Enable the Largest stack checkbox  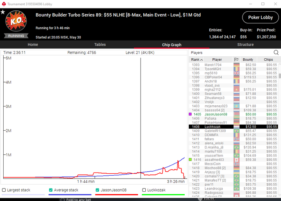[4, 190]
